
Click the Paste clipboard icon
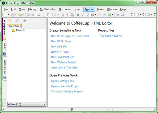[x=48, y=15]
